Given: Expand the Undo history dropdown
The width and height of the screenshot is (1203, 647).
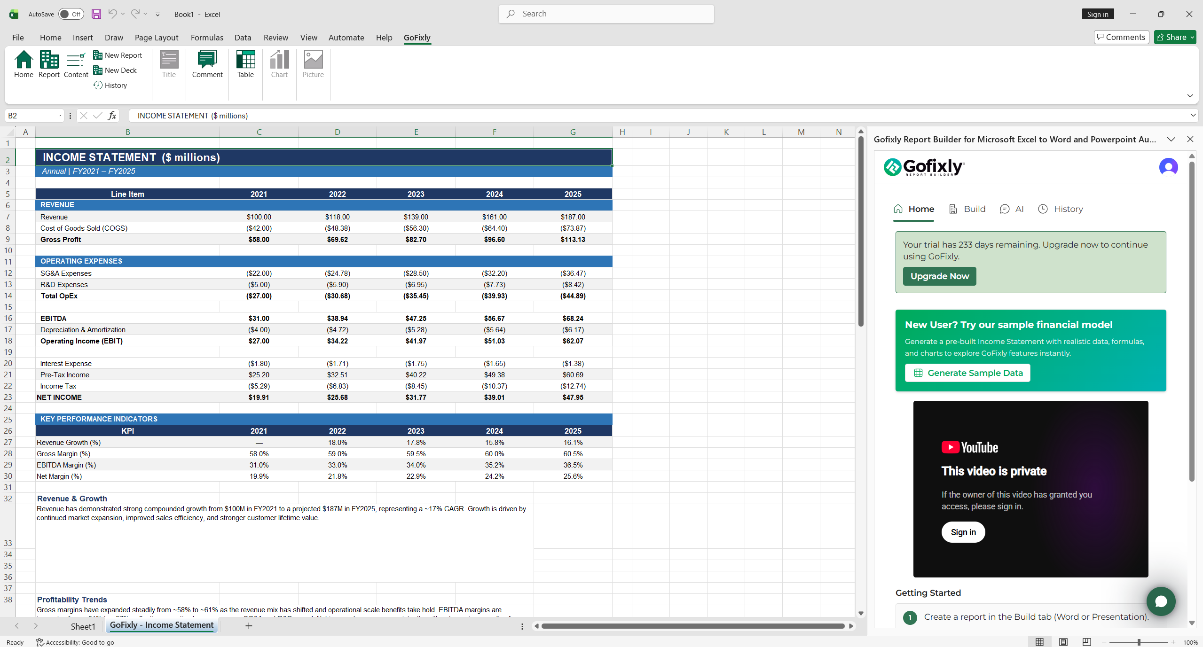Looking at the screenshot, I should (x=123, y=14).
